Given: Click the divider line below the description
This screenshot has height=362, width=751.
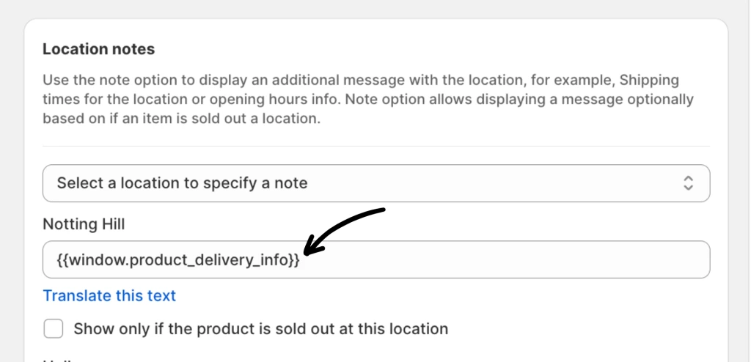Looking at the screenshot, I should click(x=375, y=146).
